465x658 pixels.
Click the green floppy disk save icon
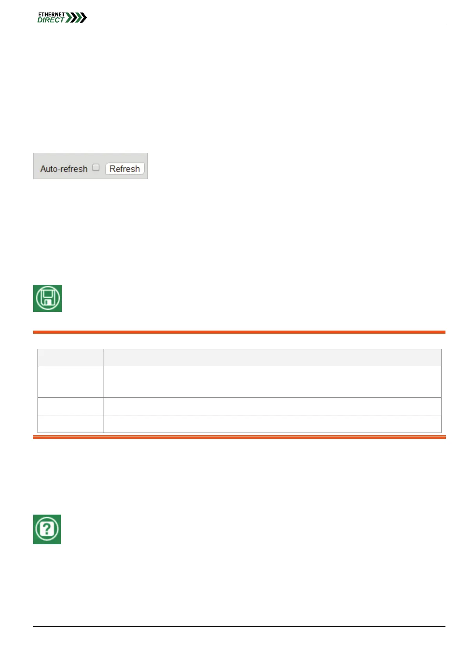[x=47, y=298]
